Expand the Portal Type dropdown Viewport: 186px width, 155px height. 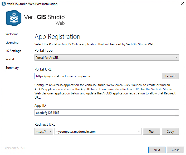107,57
